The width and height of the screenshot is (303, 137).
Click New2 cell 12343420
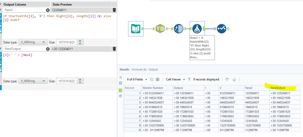click(257, 121)
